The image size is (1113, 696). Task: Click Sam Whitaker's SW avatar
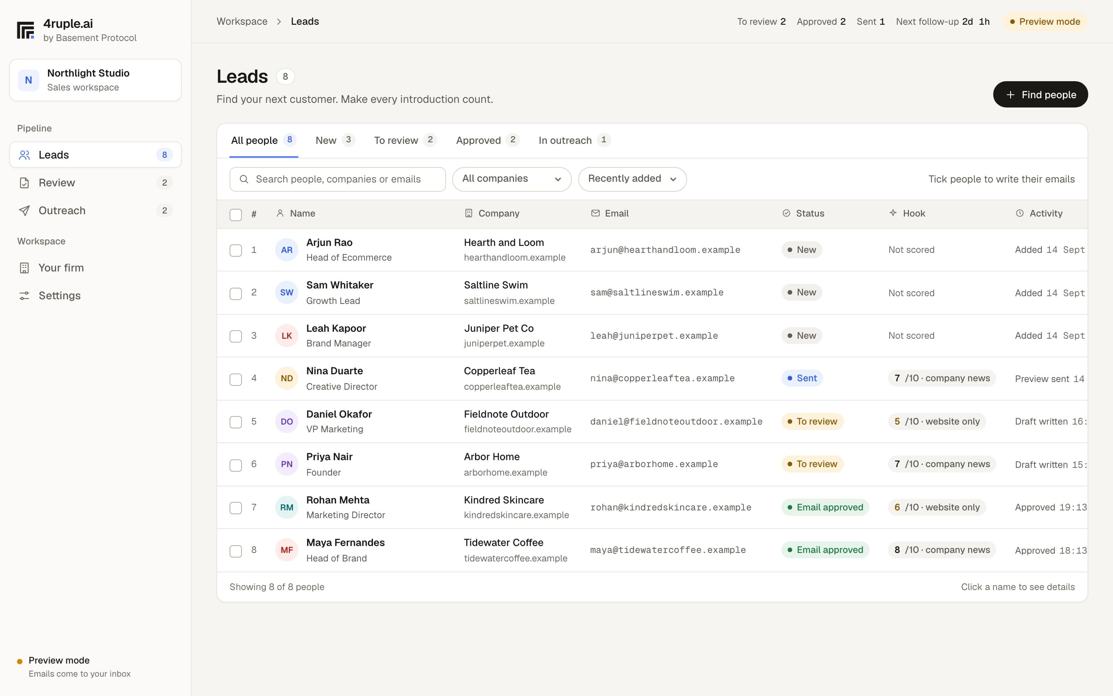[286, 293]
